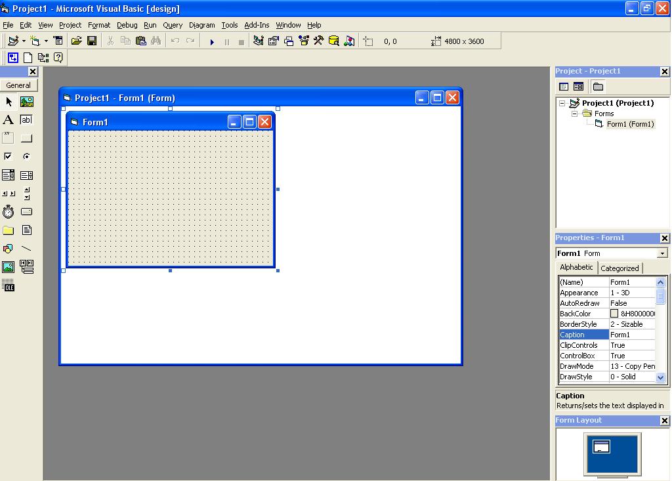Image resolution: width=672 pixels, height=481 pixels.
Task: Open the Project menu
Action: click(70, 25)
